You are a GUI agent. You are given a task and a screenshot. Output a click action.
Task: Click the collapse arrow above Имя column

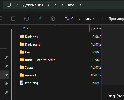coord(55,25)
